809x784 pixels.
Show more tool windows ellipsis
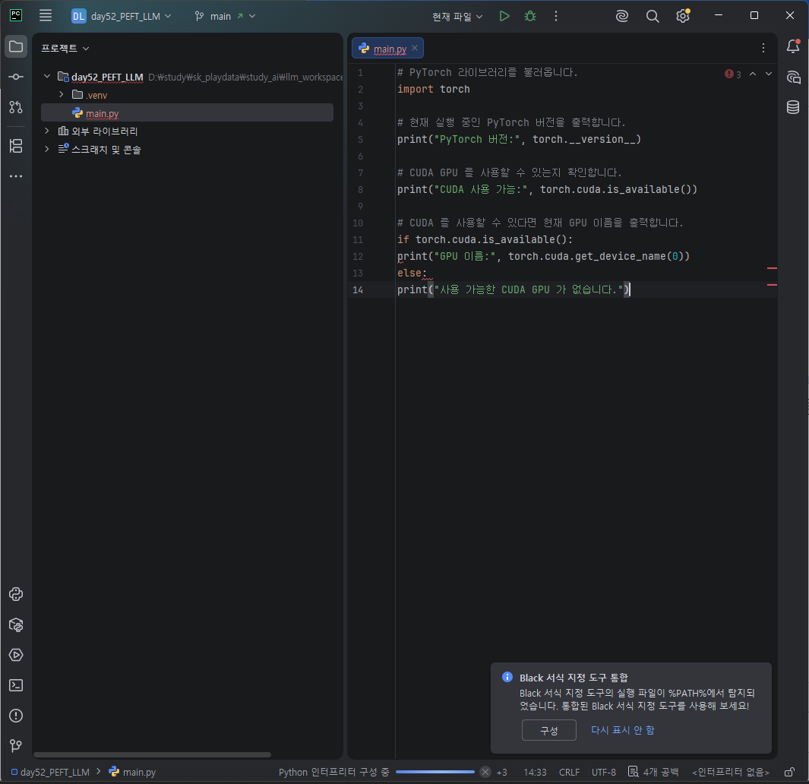[x=16, y=176]
